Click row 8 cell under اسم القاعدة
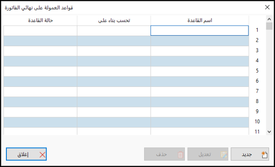This screenshot has width=275, height=167. [200, 102]
